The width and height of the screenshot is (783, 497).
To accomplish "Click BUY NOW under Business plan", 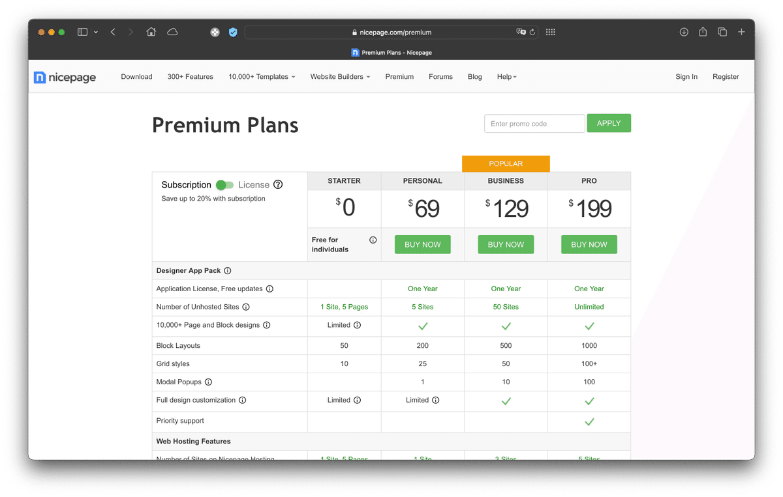I will (x=506, y=245).
